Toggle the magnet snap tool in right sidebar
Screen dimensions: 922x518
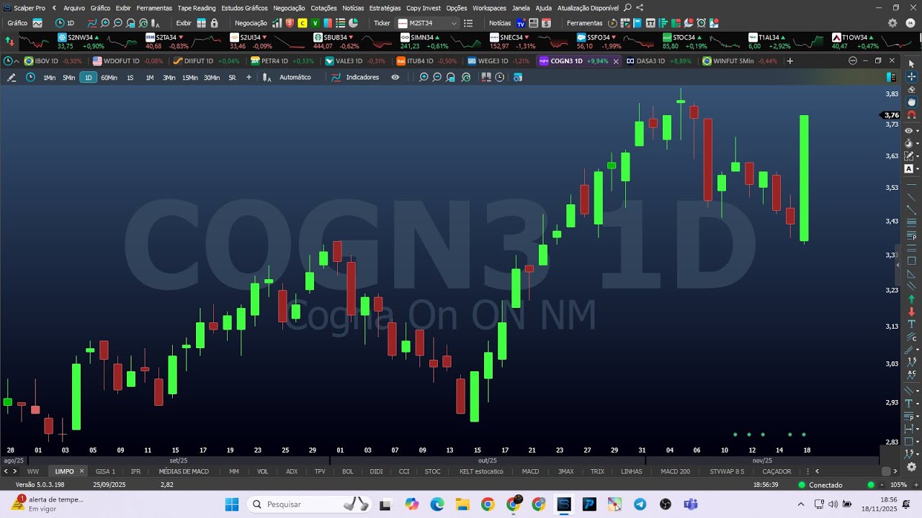911,115
